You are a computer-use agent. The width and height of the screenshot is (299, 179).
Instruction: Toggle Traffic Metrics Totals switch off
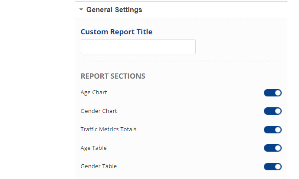(x=273, y=129)
